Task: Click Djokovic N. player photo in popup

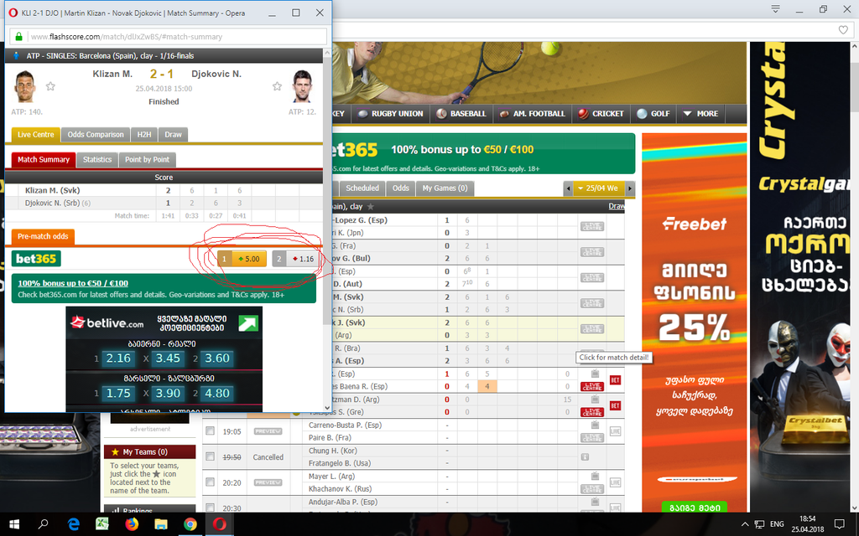Action: click(x=302, y=86)
